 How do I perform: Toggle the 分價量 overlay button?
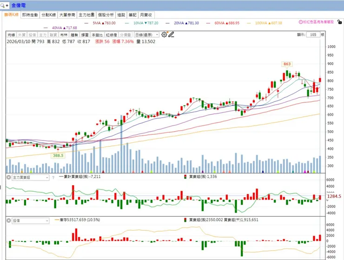click(126, 35)
